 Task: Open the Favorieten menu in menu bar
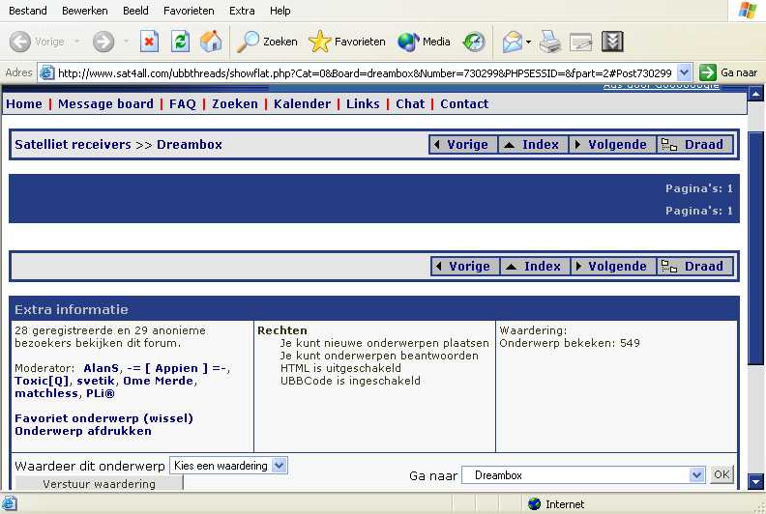pos(189,11)
